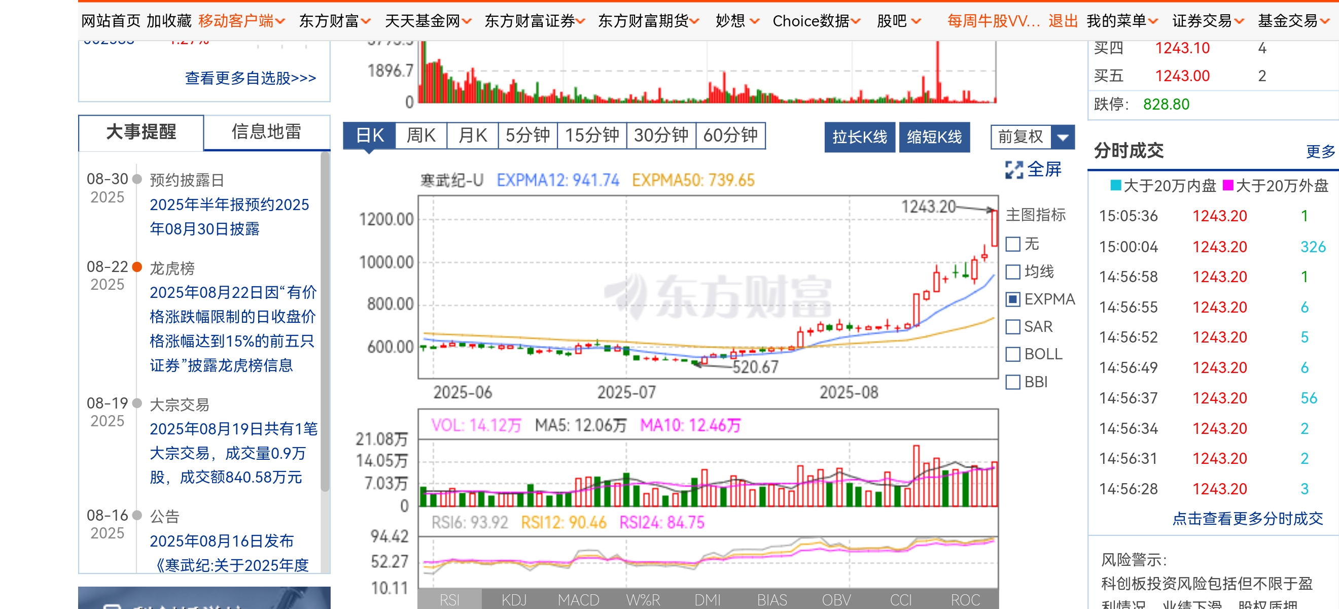The image size is (1339, 609).
Task: Switch to the 15分钟 chart tab
Action: click(592, 136)
